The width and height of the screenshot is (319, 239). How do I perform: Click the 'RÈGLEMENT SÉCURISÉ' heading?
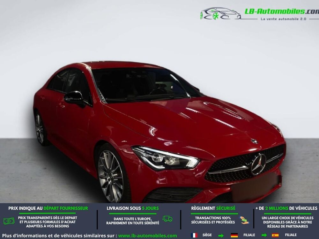[x=213, y=208]
